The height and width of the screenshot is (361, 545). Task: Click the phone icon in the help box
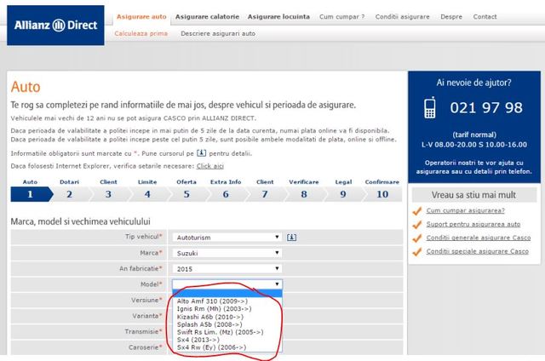coord(430,107)
